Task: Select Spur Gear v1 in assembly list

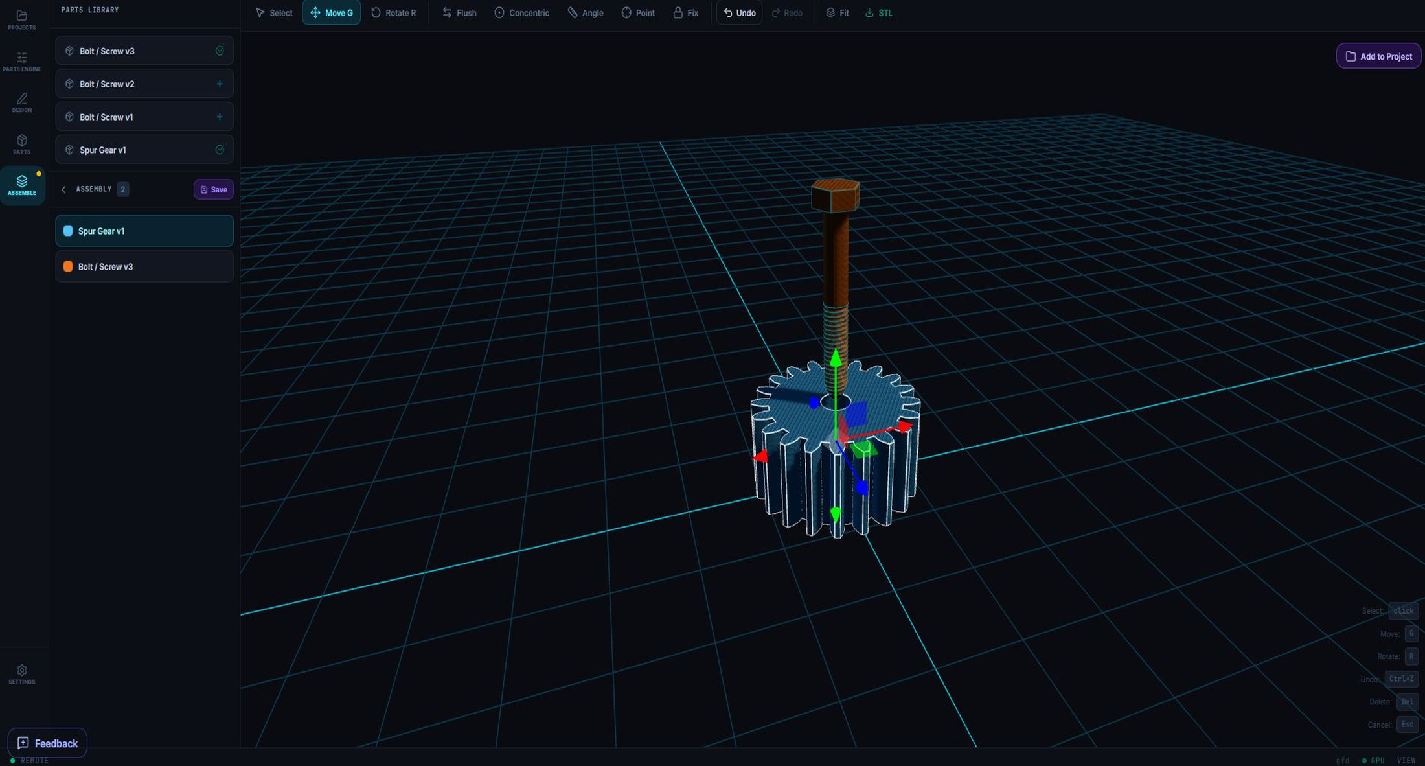Action: (x=144, y=231)
